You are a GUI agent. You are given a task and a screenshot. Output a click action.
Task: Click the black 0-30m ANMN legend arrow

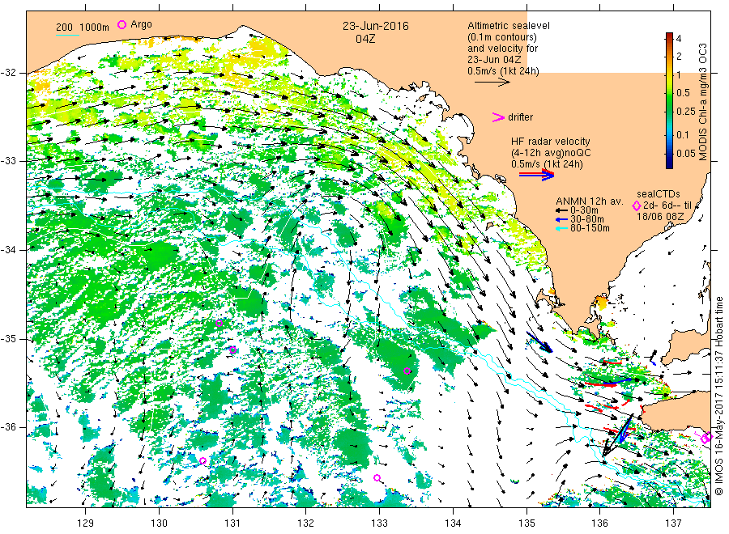(x=561, y=211)
